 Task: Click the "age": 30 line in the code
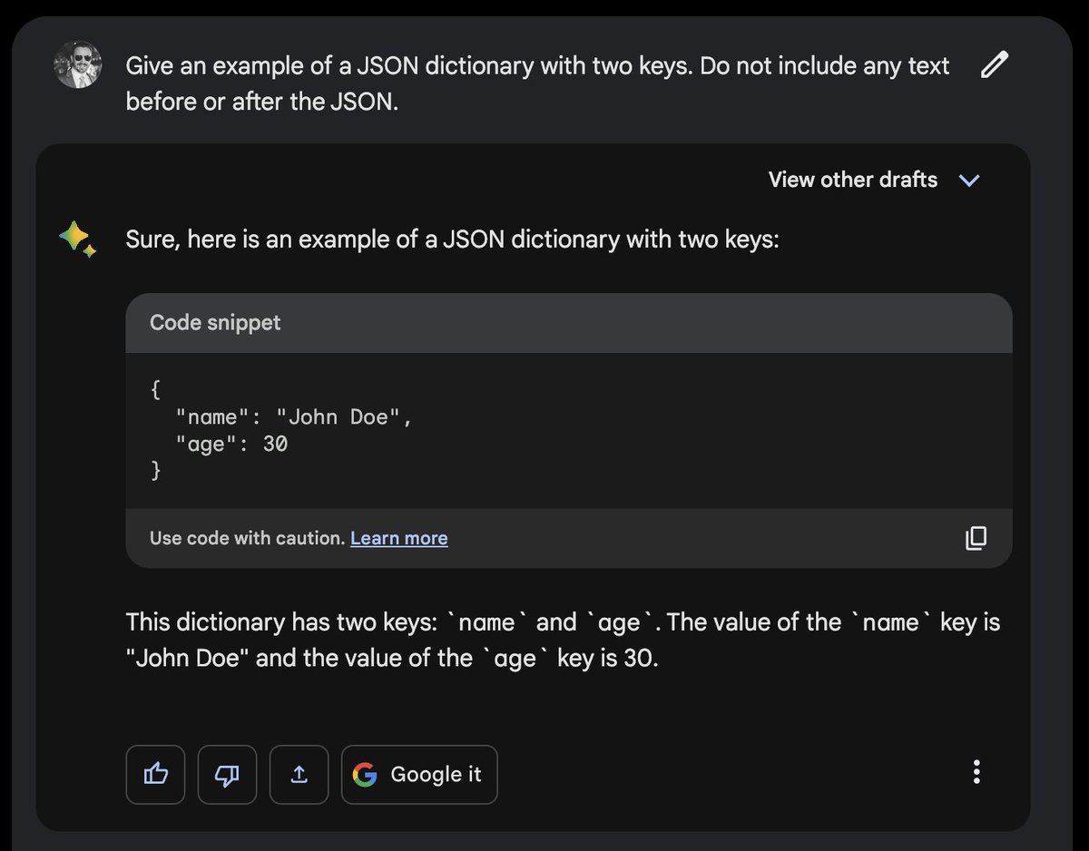pos(231,444)
